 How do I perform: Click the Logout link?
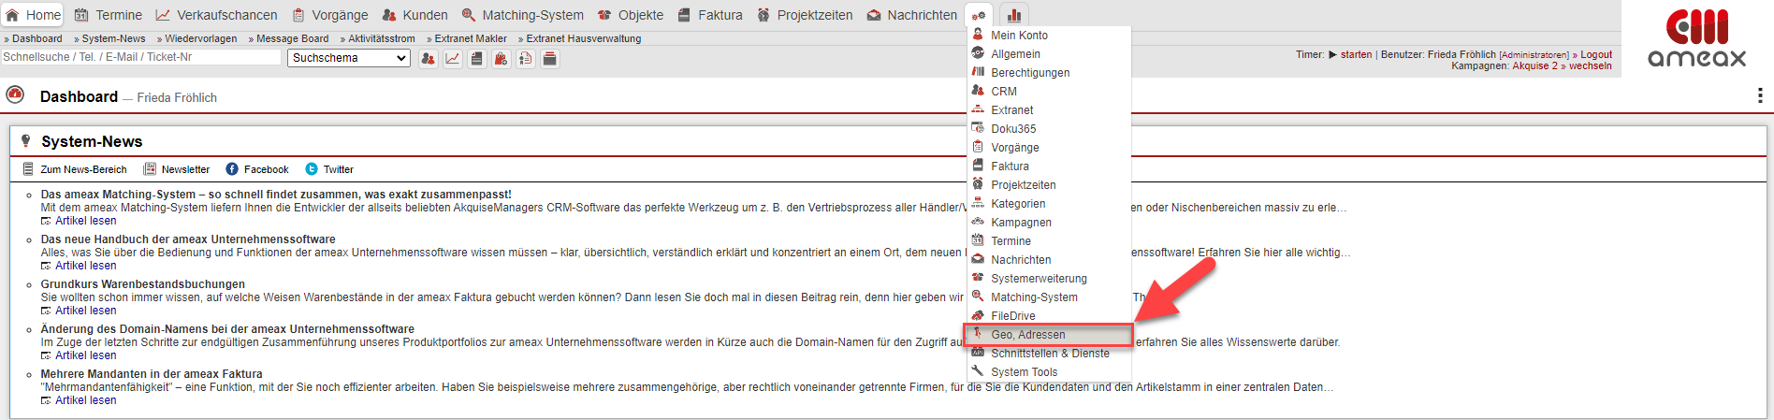1596,54
